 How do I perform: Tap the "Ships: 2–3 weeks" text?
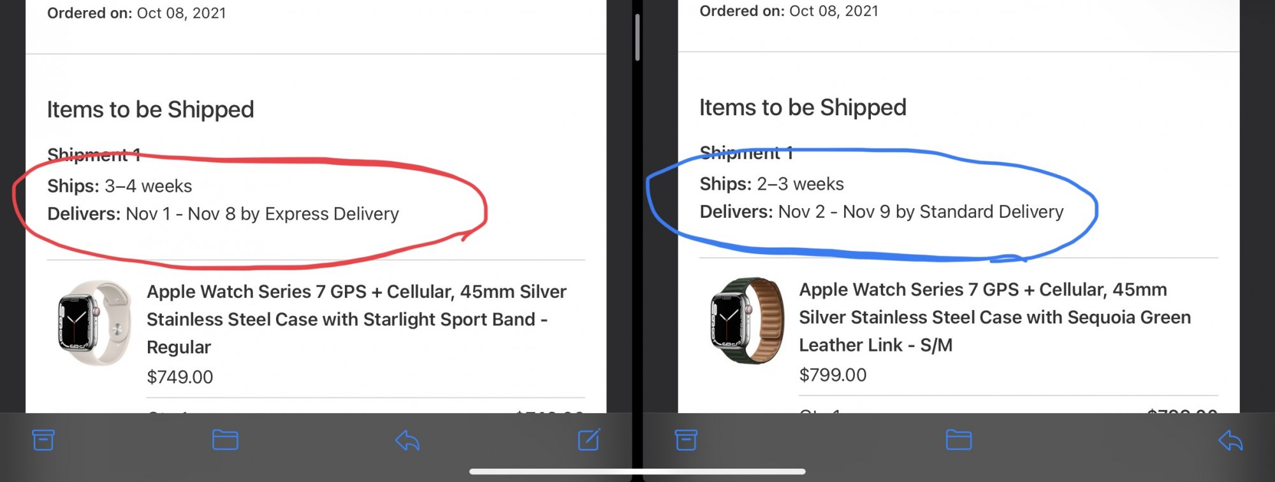[x=772, y=184]
